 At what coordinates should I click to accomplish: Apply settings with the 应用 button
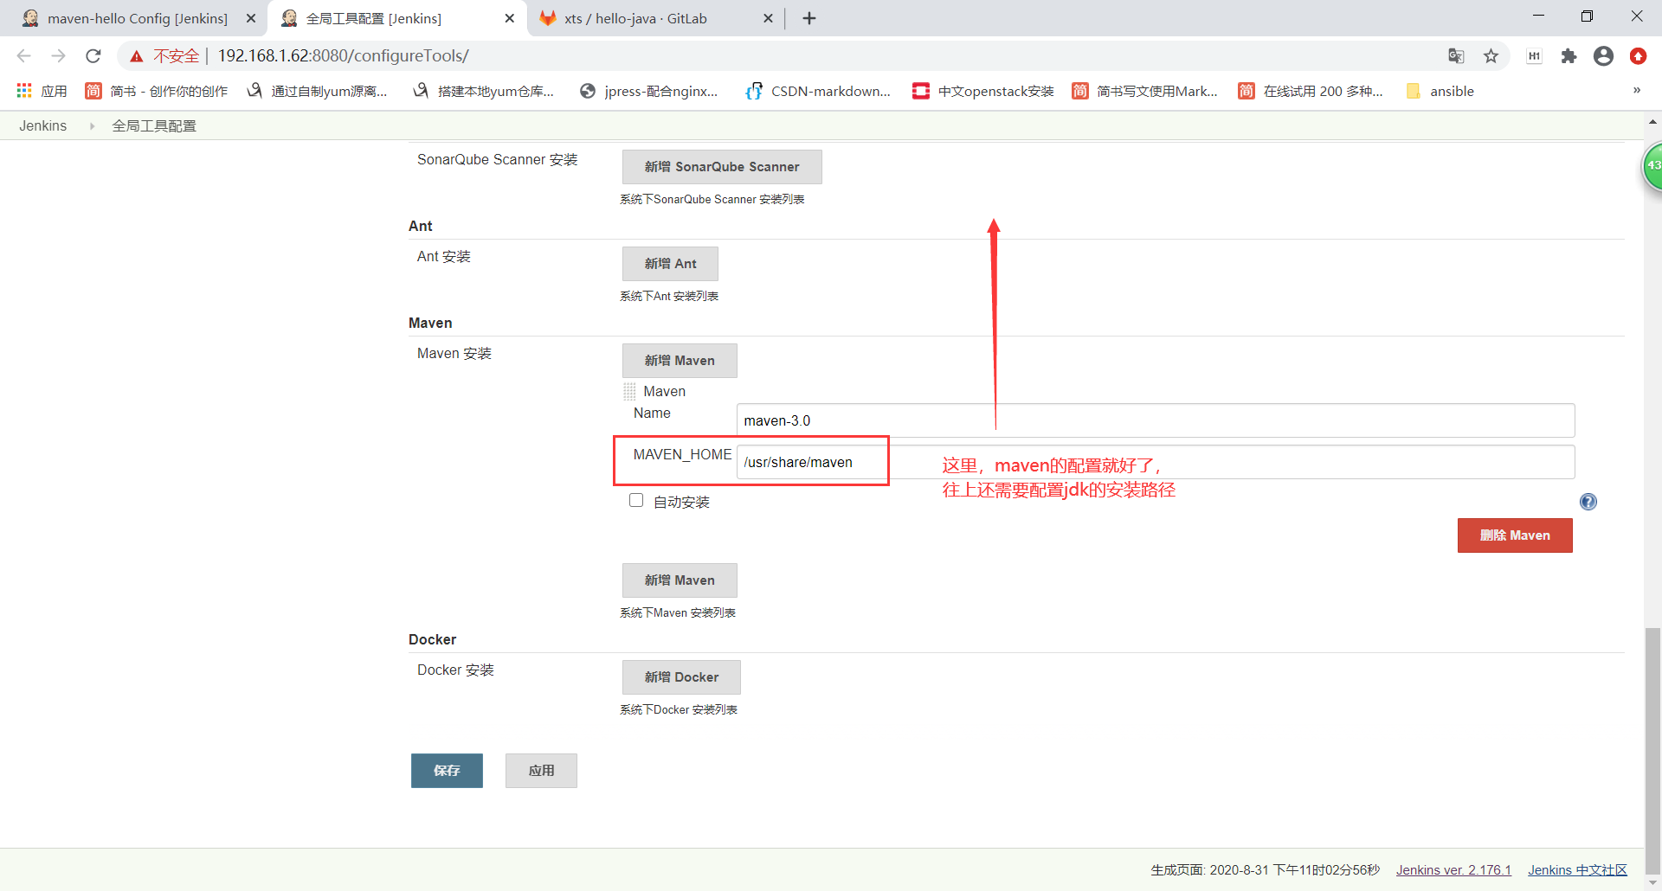pos(541,771)
